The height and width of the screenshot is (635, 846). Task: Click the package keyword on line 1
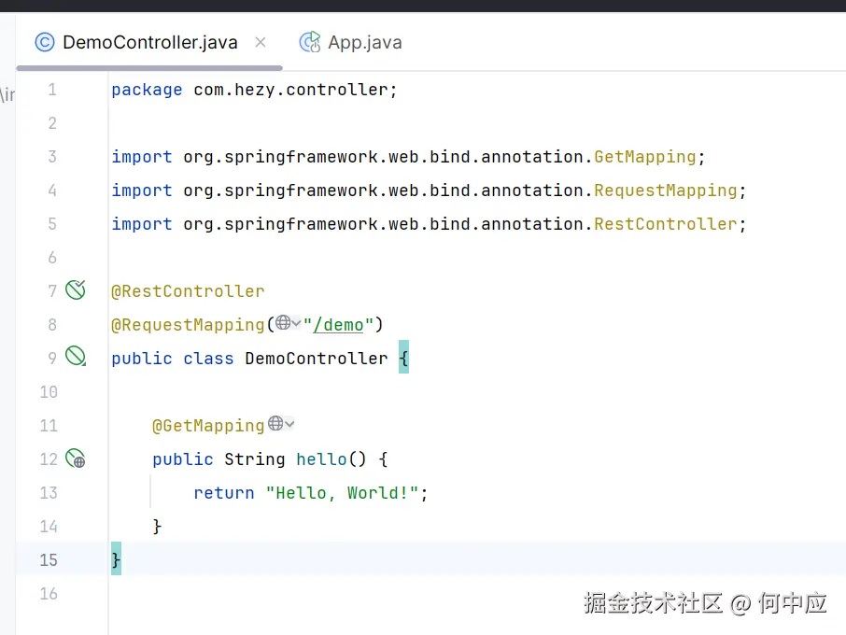point(147,90)
